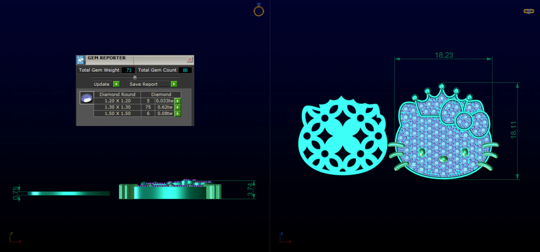Close the Gem Reporter panel
Screen dimensions: 540x252
click(x=190, y=60)
